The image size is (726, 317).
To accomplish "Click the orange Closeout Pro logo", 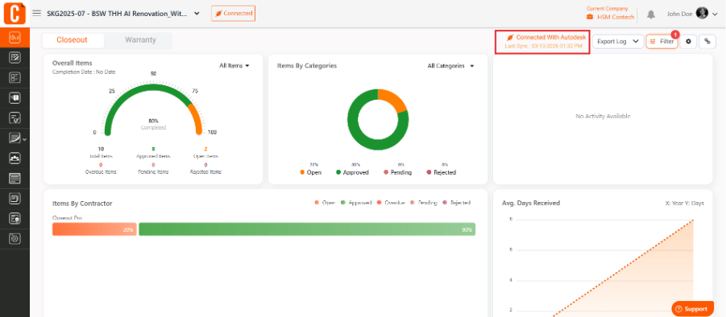I will click(15, 13).
